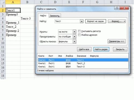Close the Find and Replace dialog
Image resolution: width=134 pixels, height=100 pixels.
point(124,8)
